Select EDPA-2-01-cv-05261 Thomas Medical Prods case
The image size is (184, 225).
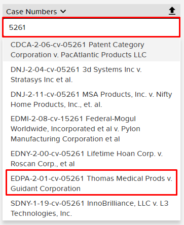(91, 183)
